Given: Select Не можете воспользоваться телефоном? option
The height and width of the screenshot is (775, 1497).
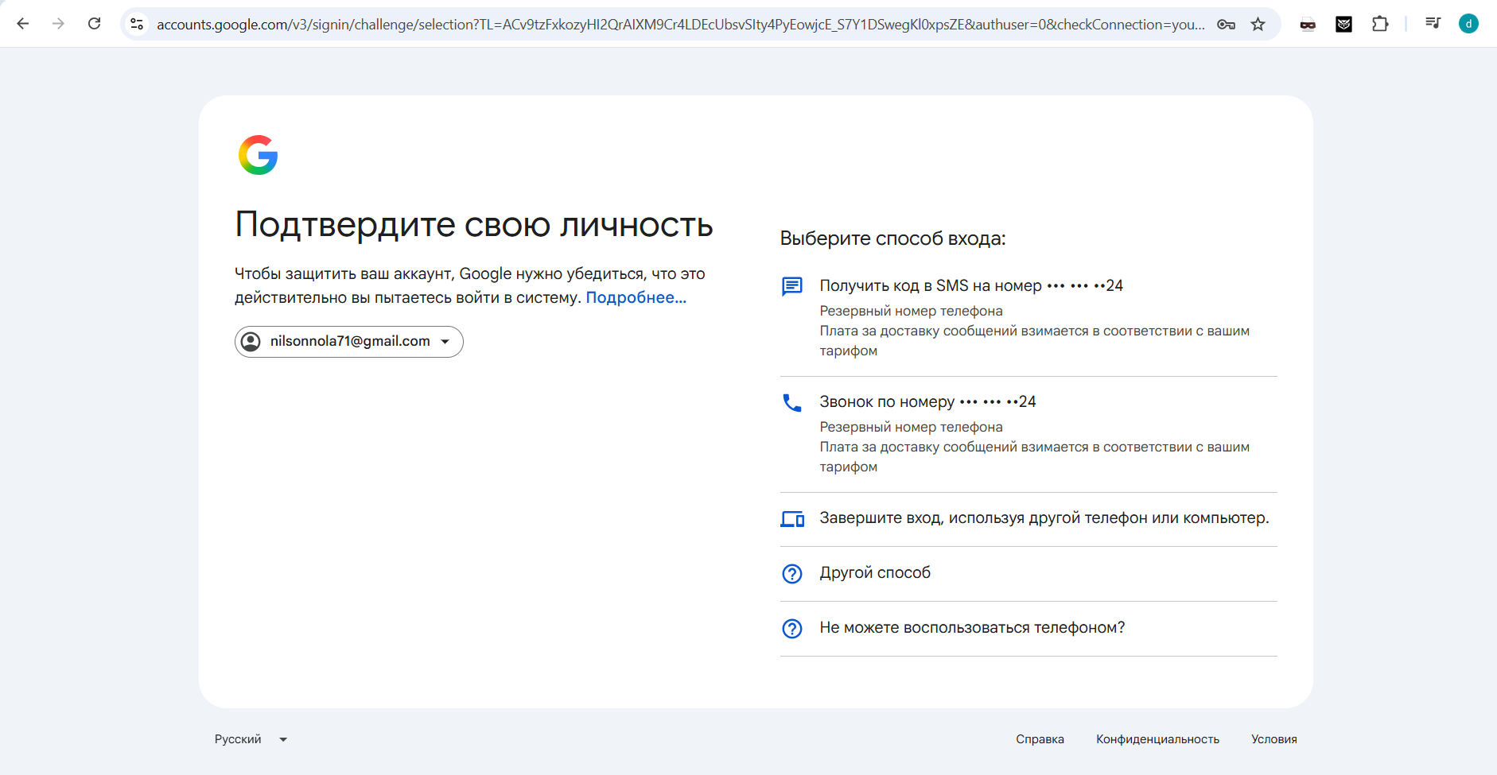Looking at the screenshot, I should (x=1028, y=628).
